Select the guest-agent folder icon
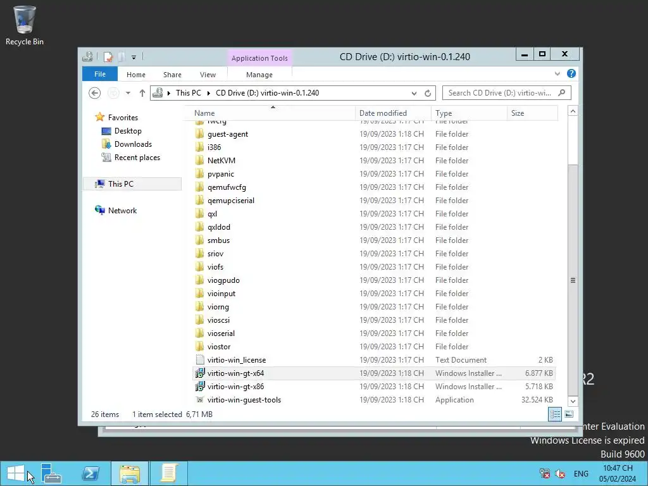This screenshot has height=486, width=648. (199, 134)
